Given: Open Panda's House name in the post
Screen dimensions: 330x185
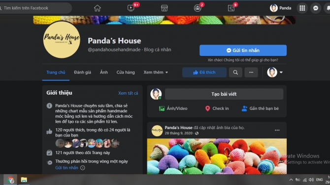Looking at the screenshot, I should [x=178, y=128].
